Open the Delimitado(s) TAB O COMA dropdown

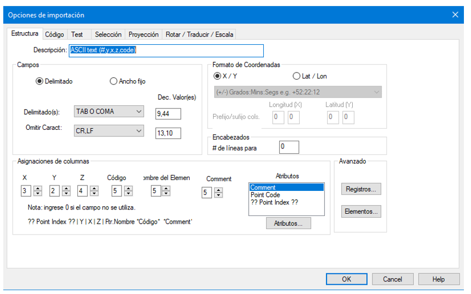point(108,112)
